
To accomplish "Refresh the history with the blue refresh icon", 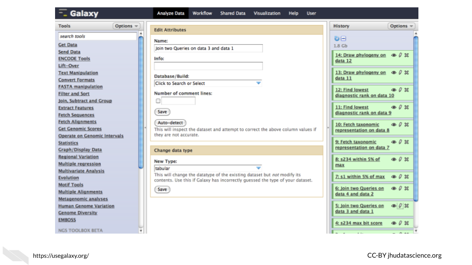I will point(336,38).
